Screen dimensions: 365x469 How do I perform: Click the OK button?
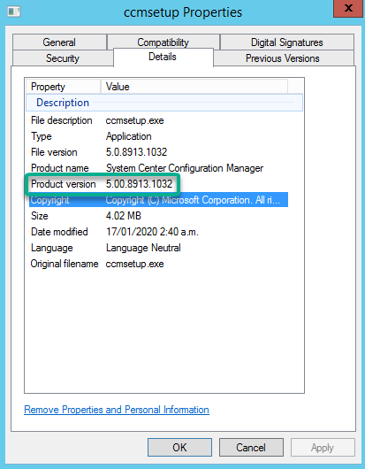(179, 448)
